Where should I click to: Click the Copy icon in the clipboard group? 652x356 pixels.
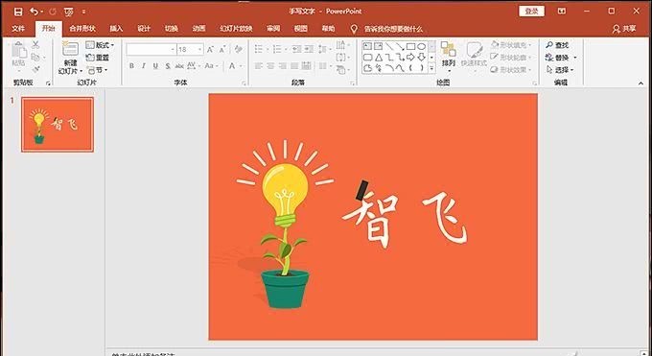click(x=35, y=57)
